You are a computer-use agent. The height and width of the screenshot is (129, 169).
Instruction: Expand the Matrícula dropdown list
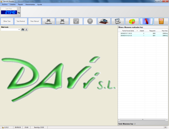(19, 29)
